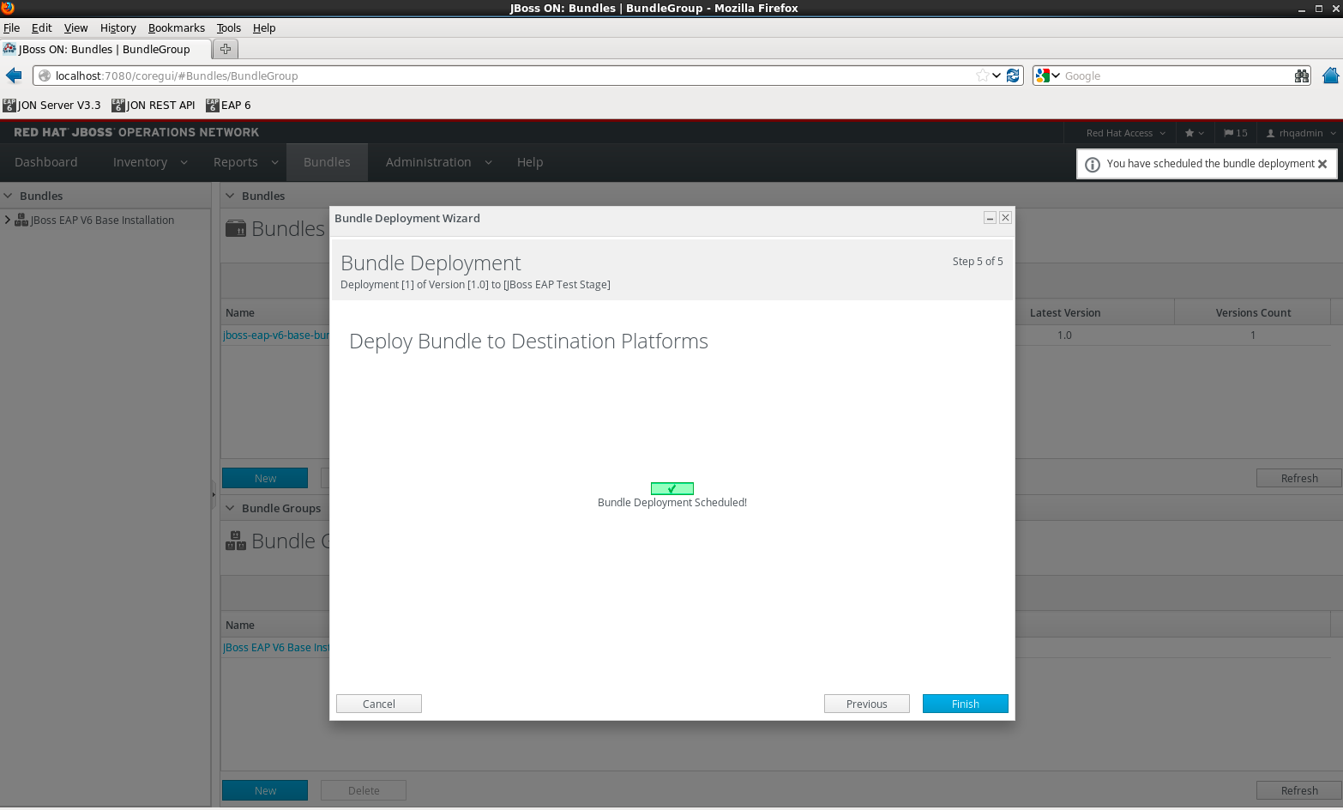Open the Red Hat Access dropdown
Screen dimensions: 1343x810
1125,133
